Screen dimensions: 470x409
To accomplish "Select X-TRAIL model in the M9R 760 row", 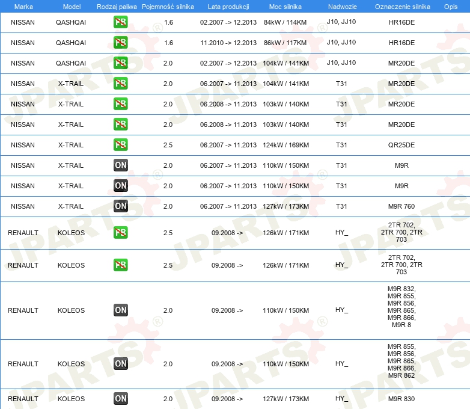I will tap(71, 206).
